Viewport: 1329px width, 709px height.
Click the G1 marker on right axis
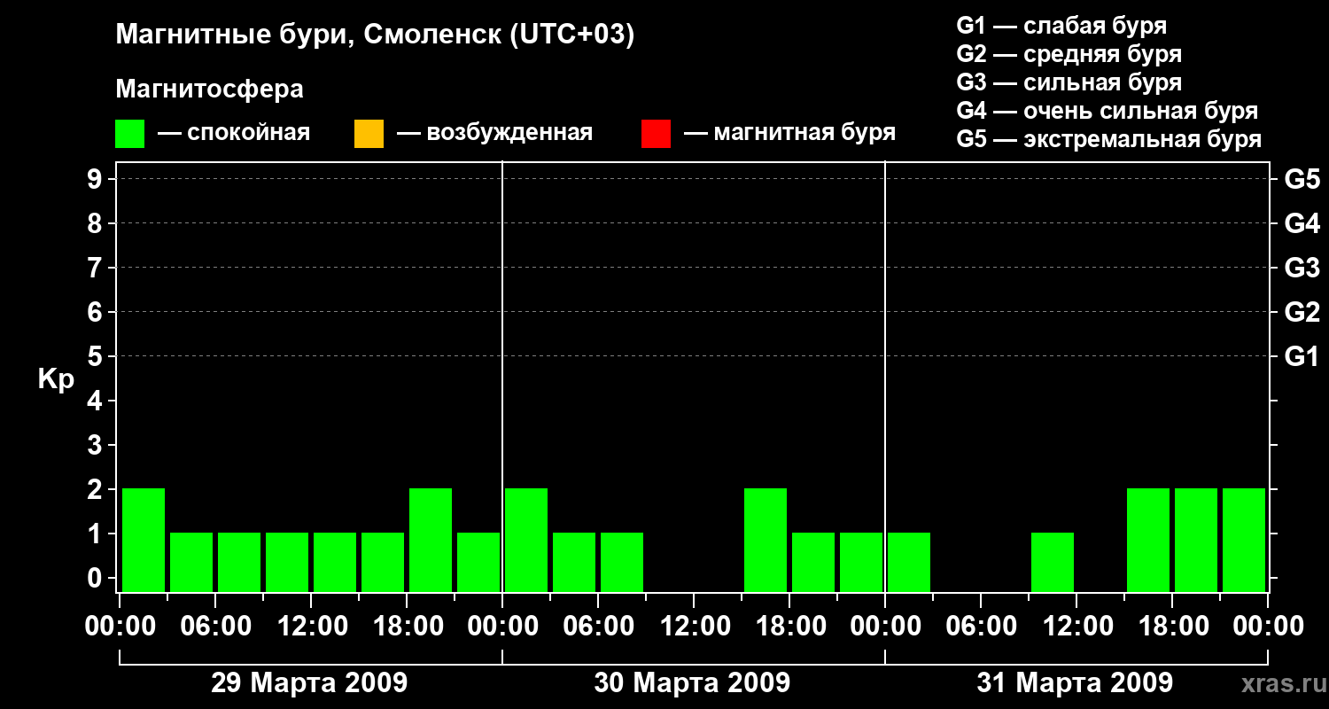tap(1302, 356)
